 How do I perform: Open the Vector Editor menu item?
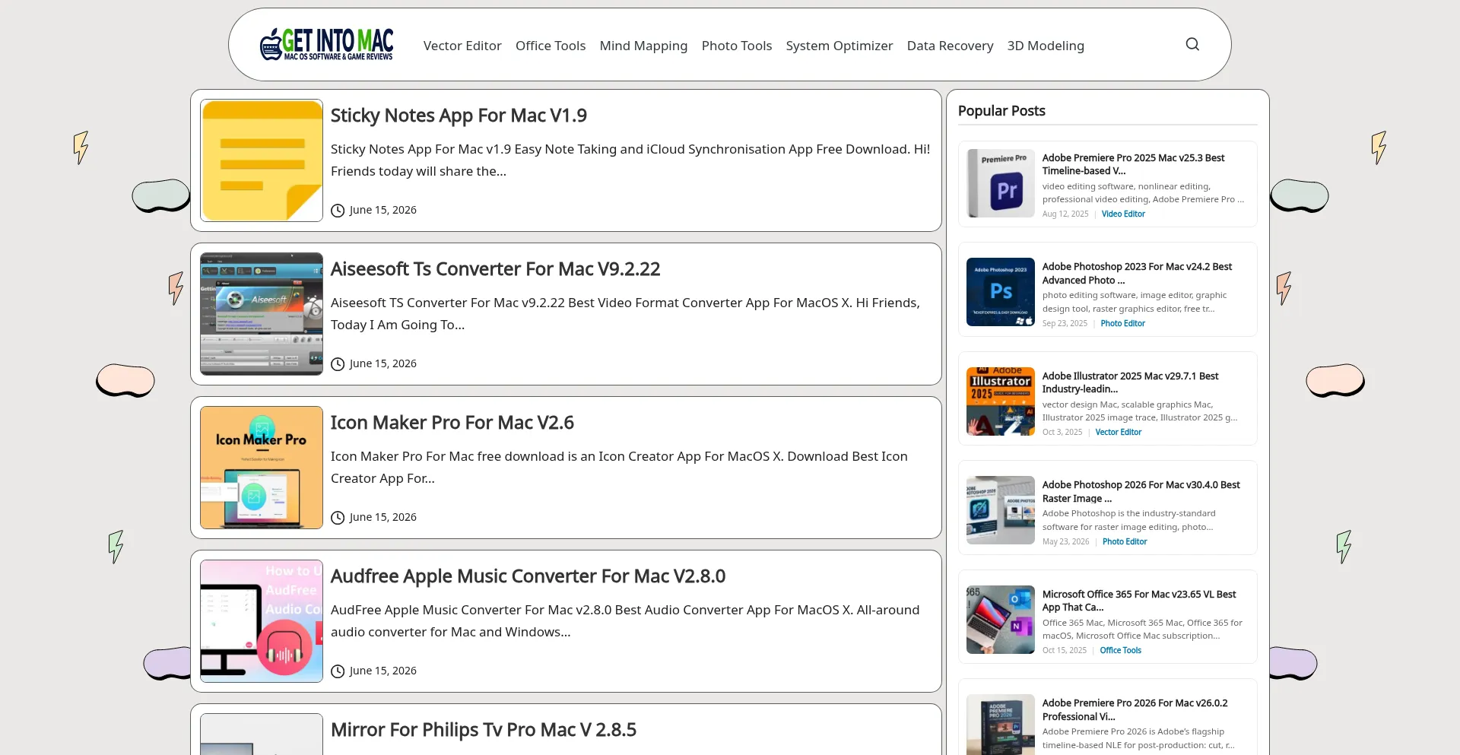462,46
